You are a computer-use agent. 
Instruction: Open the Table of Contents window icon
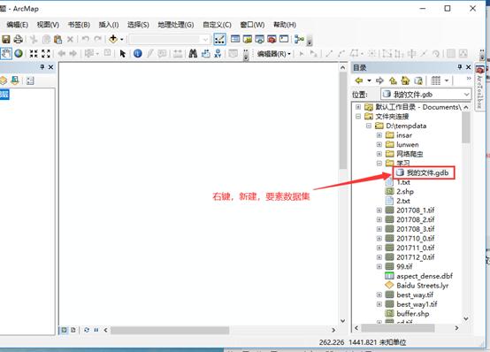[x=235, y=39]
